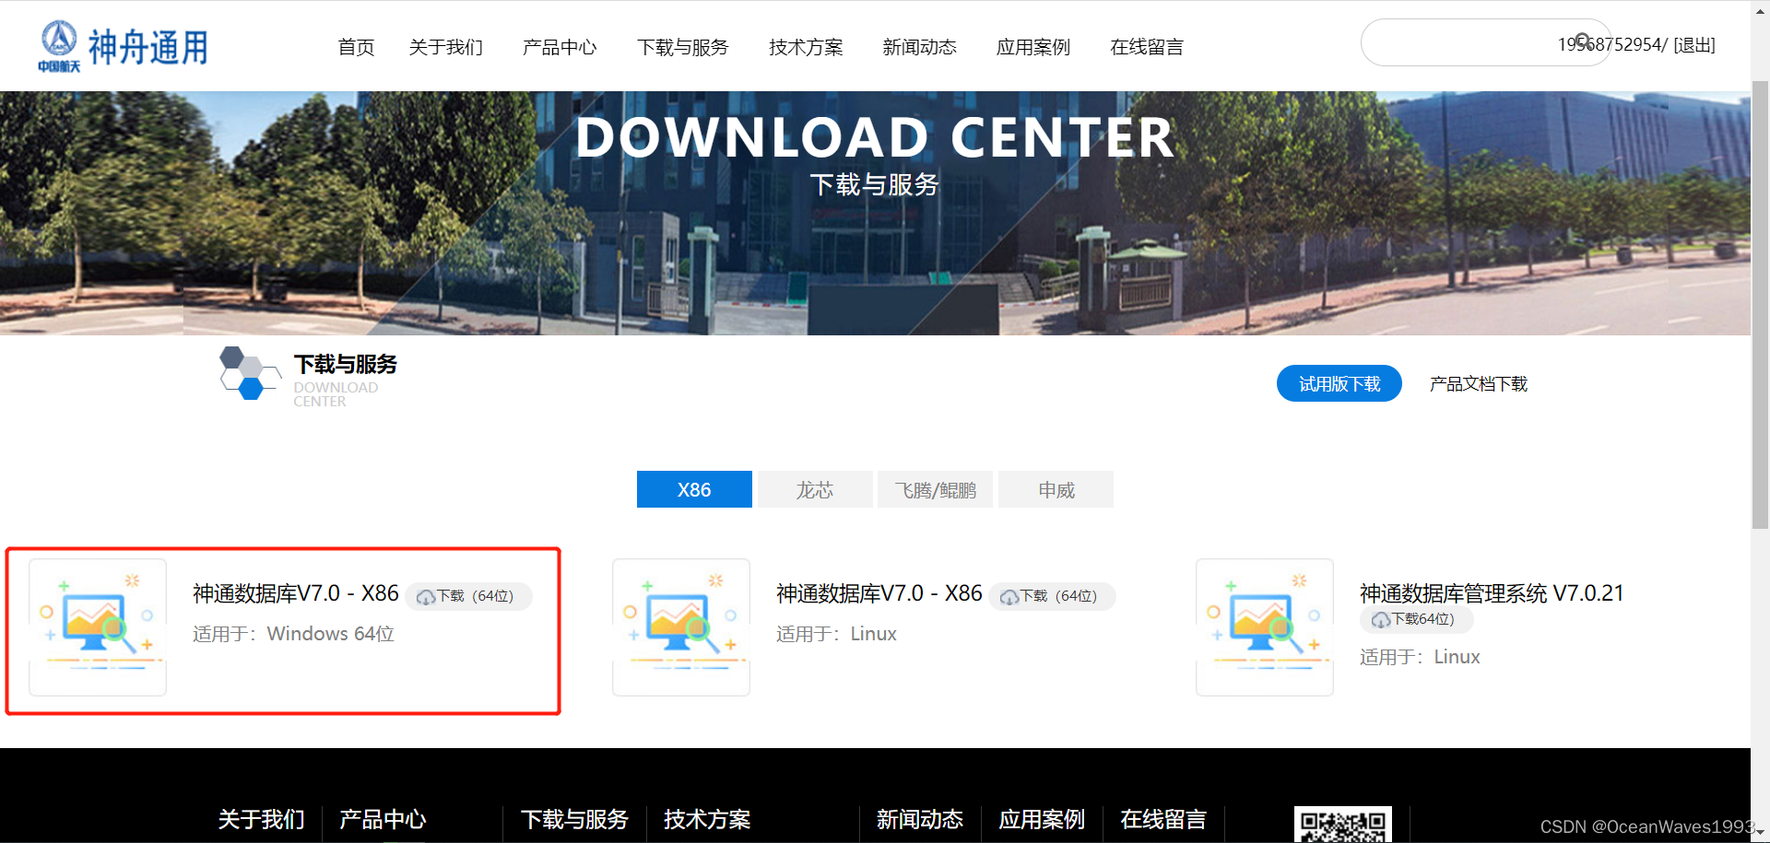Open 下载与服务 in the top navigation

683,47
